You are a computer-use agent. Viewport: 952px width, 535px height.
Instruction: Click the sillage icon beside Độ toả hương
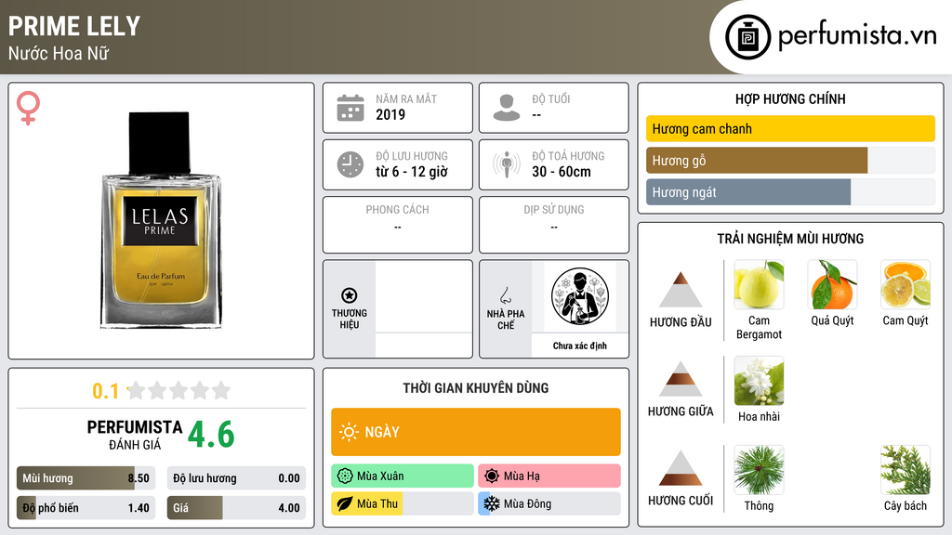click(507, 164)
